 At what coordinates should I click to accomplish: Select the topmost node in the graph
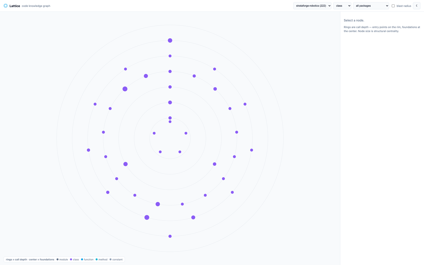click(170, 40)
